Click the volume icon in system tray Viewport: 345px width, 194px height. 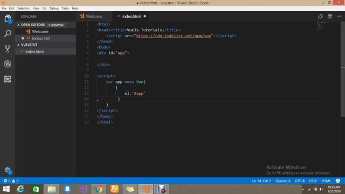321,189
